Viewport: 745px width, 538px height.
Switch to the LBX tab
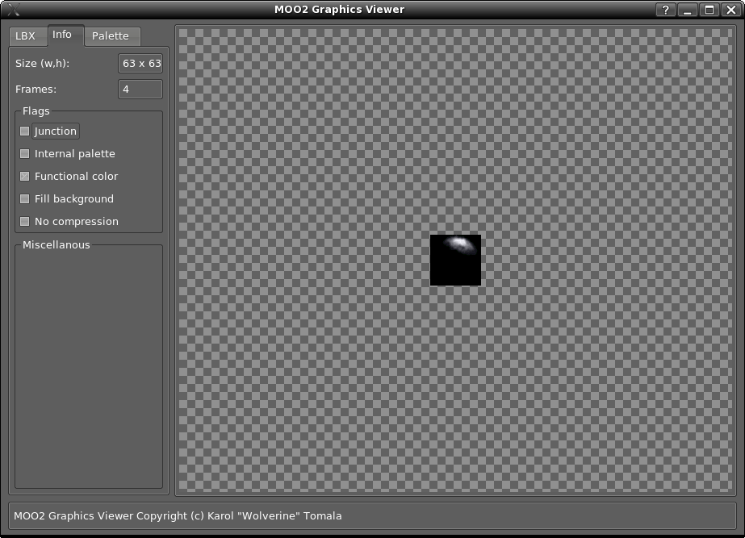click(28, 36)
